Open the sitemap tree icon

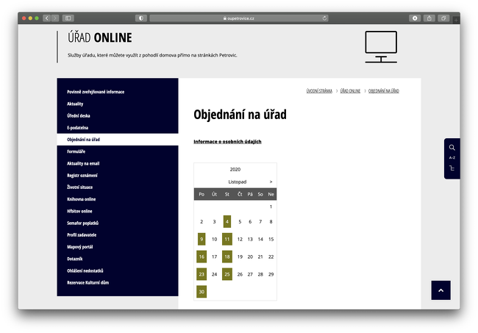point(452,168)
